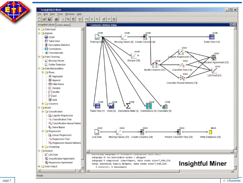Click the Open folder toolbar icon
This screenshot has width=243, height=183.
tap(44, 19)
